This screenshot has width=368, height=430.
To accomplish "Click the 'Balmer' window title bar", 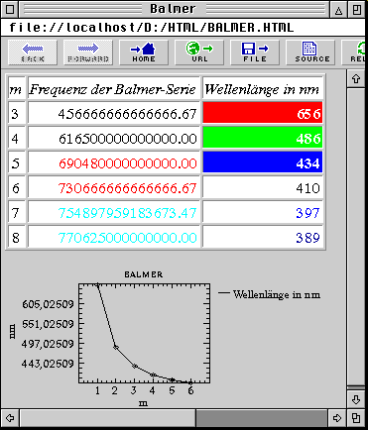I will (x=174, y=9).
